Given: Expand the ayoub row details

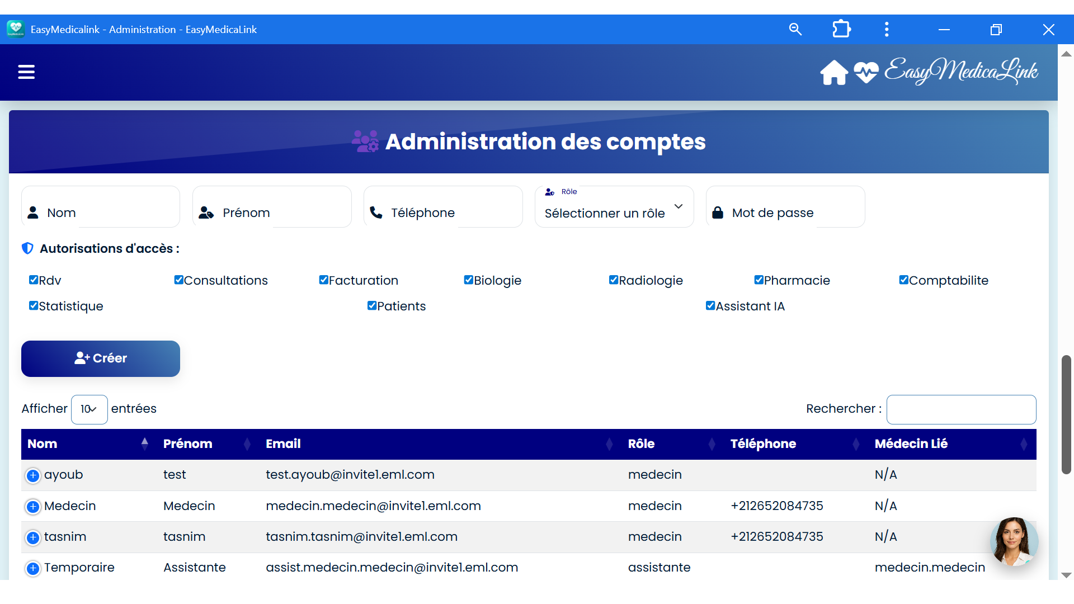Looking at the screenshot, I should click(x=33, y=475).
